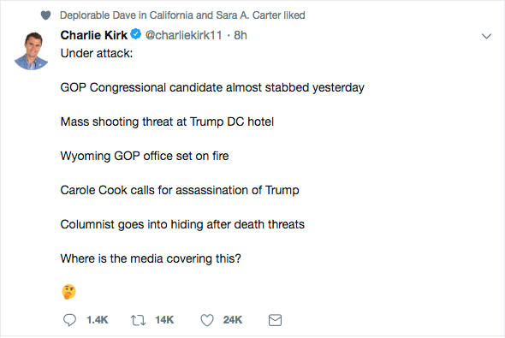Like the tweet with the heart icon

click(207, 320)
